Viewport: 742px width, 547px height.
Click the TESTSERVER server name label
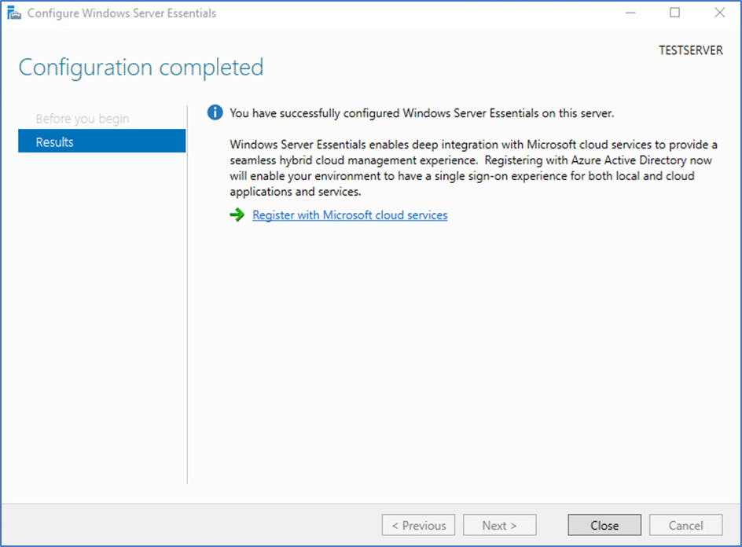[691, 50]
